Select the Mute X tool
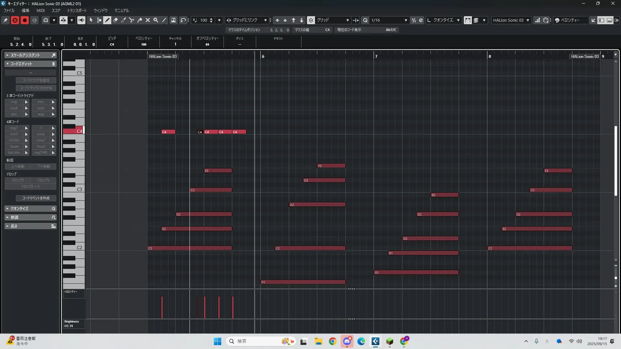Screen dimensions: 621x349 click(148, 20)
